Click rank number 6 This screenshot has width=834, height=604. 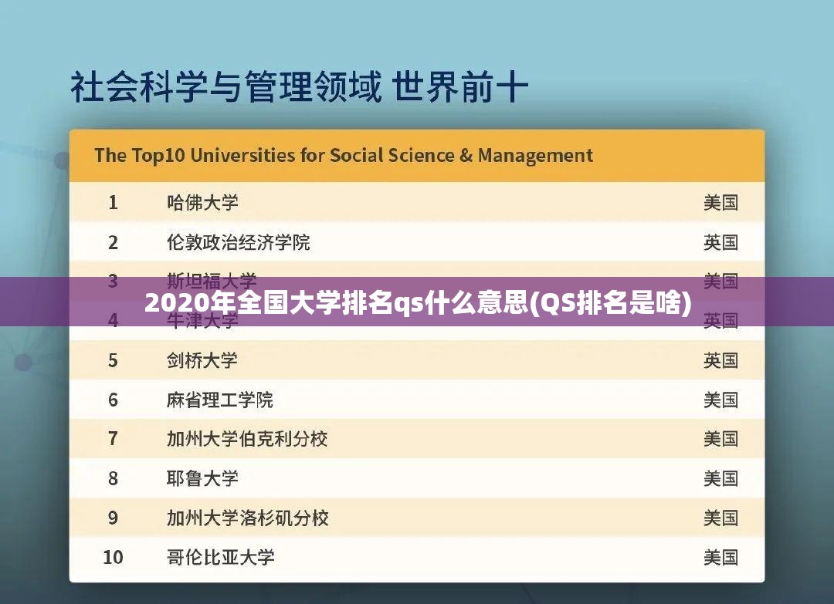pyautogui.click(x=113, y=400)
